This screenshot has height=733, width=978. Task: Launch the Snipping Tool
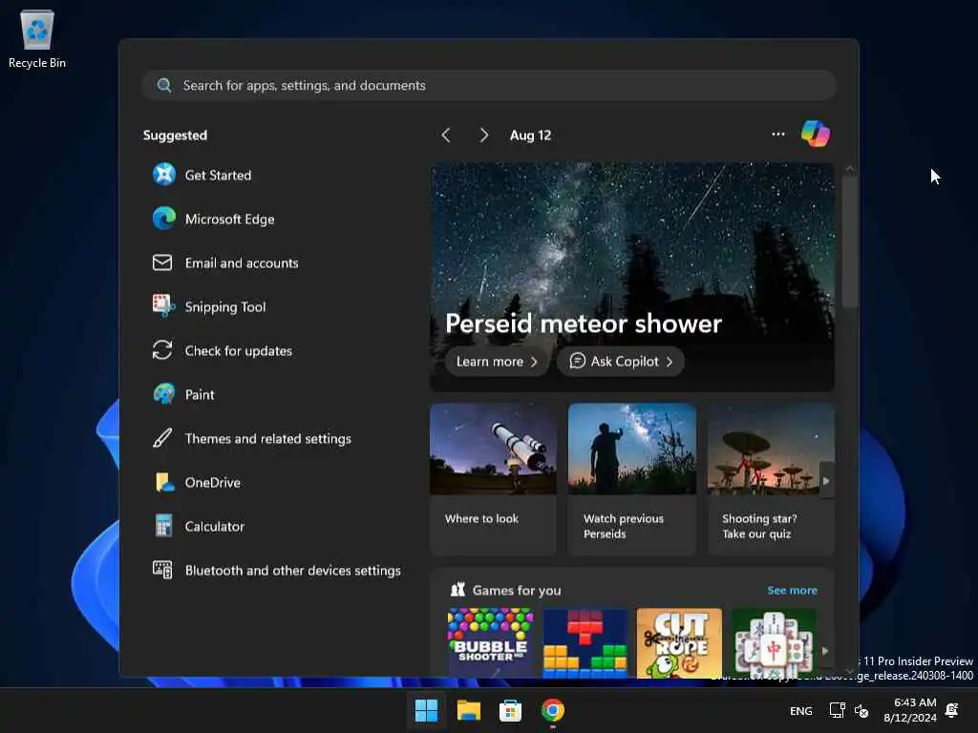tap(209, 306)
